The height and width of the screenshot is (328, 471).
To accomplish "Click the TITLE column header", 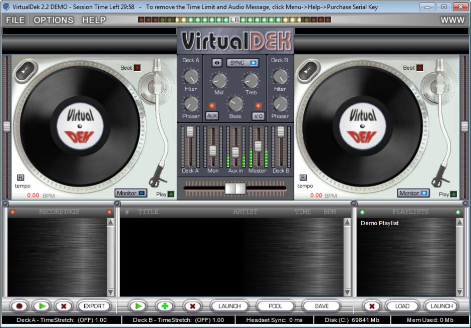I will tap(148, 212).
